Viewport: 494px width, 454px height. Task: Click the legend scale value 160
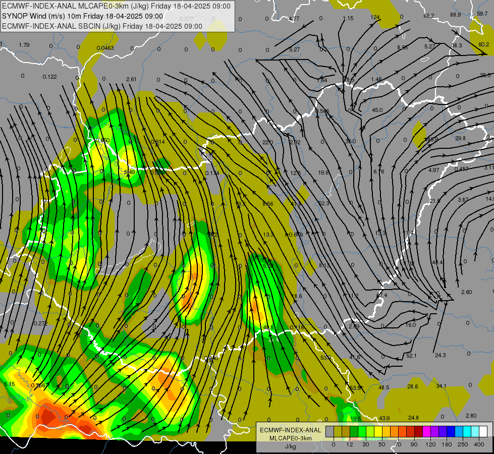(447, 444)
